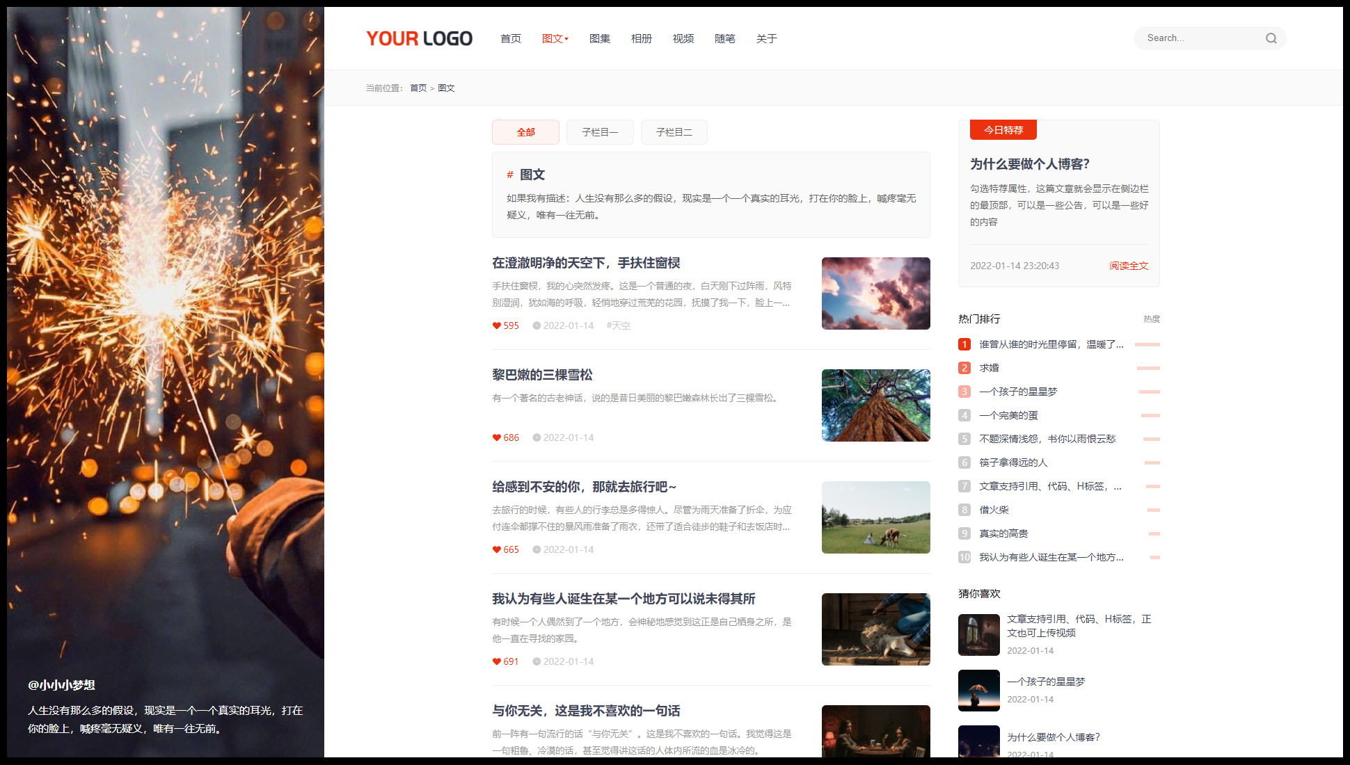1350x765 pixels.
Task: Click thumbnail beside 文章支持引用 recommendation
Action: click(978, 635)
